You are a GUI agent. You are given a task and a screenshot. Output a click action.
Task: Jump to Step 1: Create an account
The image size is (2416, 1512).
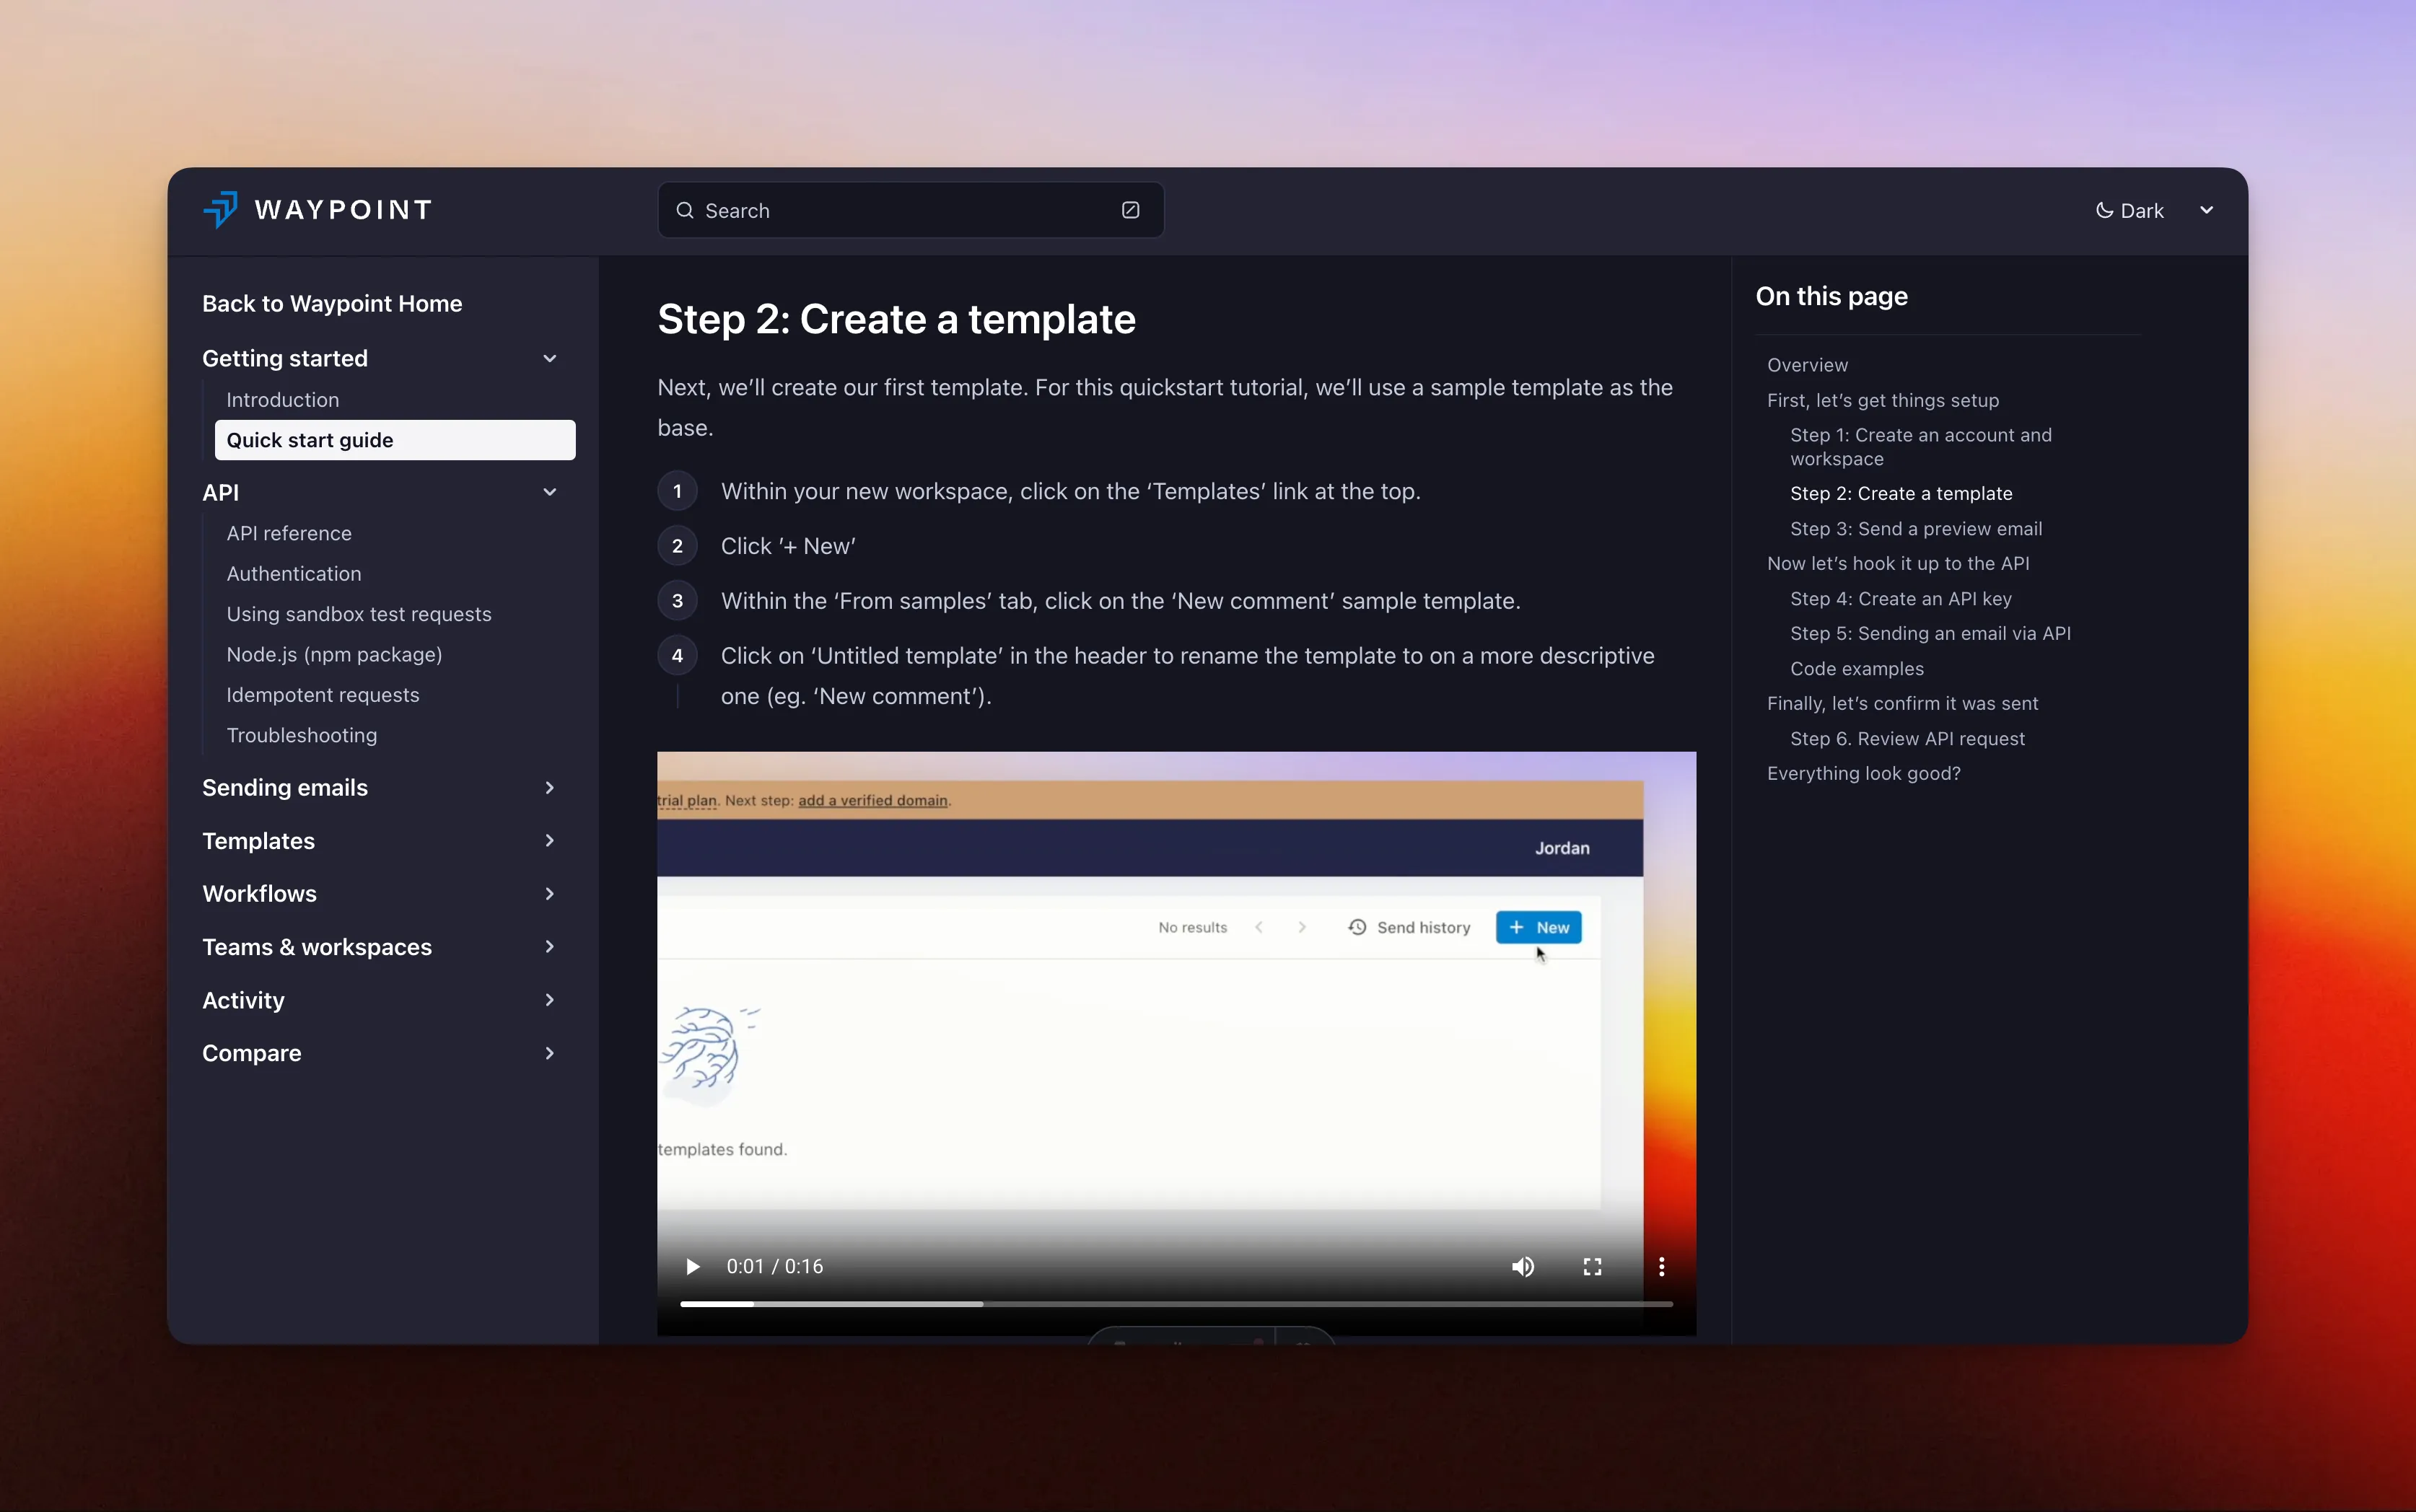(x=1921, y=447)
